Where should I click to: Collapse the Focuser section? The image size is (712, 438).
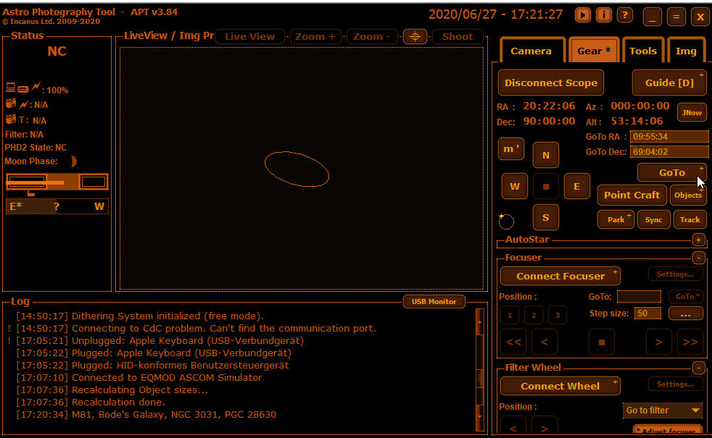point(698,258)
